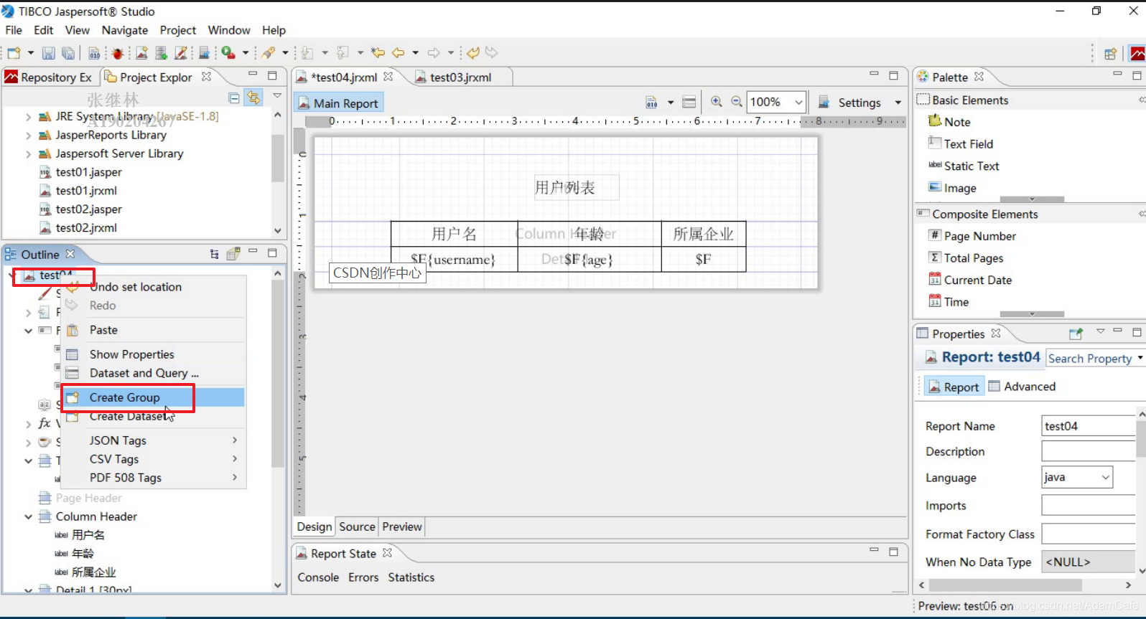Choose Dataset and Query from context menu
Viewport: 1146px width, 619px height.
[153, 373]
